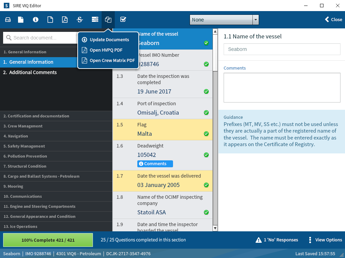Click the PDF export icon in toolbar
The image size is (345, 258).
click(65, 19)
